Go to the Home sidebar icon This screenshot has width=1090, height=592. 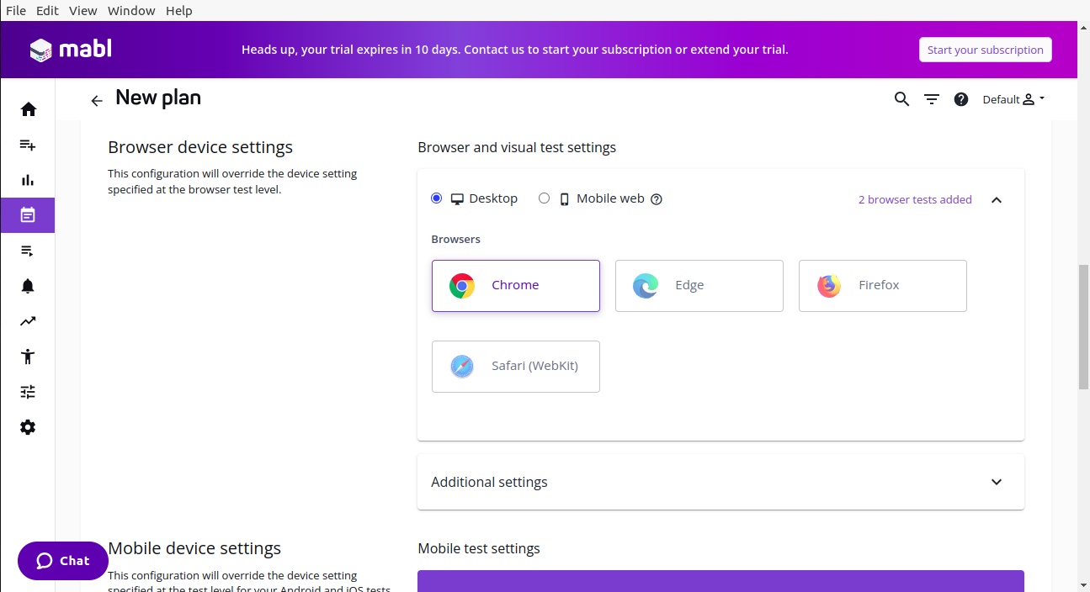28,109
